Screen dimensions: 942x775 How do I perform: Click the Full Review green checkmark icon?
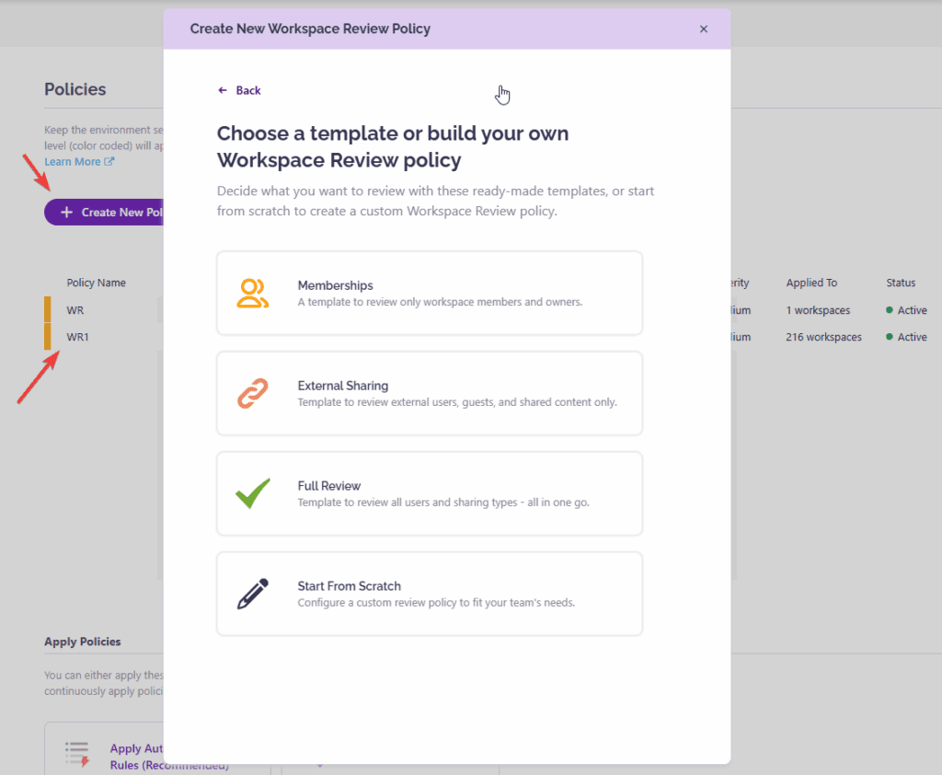pos(252,493)
